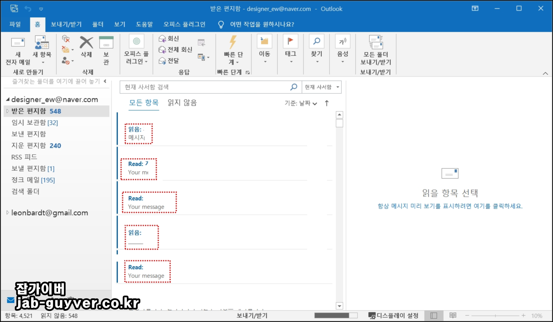Open 디스플레이 설정 in status bar
Screen dimensions: 553x322
coord(394,315)
